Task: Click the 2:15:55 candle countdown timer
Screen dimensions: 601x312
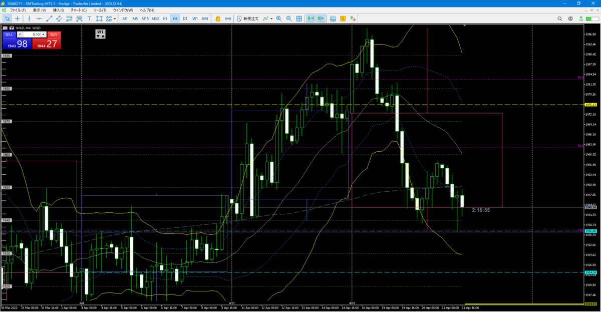Action: click(x=481, y=210)
